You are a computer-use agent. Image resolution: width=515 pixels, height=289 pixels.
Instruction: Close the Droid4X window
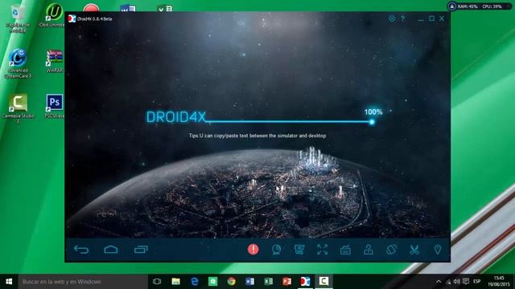point(442,18)
